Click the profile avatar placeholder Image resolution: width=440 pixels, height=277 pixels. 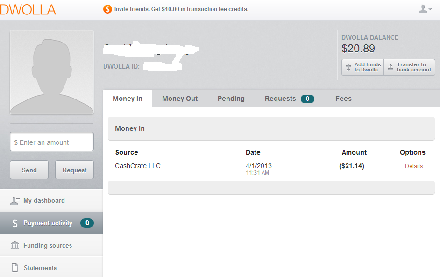pyautogui.click(x=52, y=72)
